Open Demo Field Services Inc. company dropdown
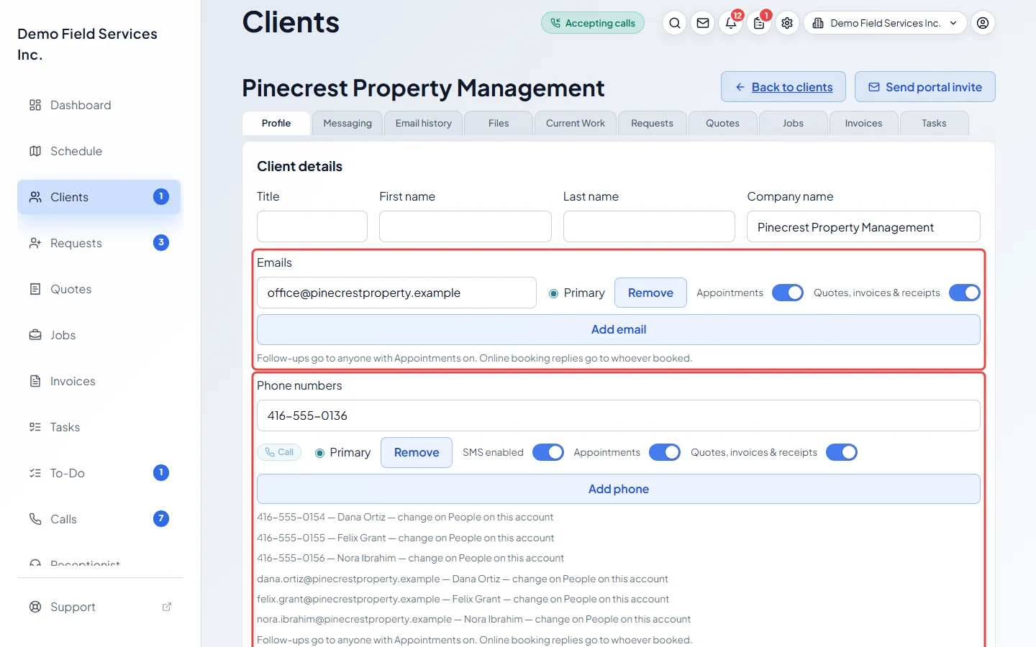This screenshot has height=647, width=1036. 885,23
